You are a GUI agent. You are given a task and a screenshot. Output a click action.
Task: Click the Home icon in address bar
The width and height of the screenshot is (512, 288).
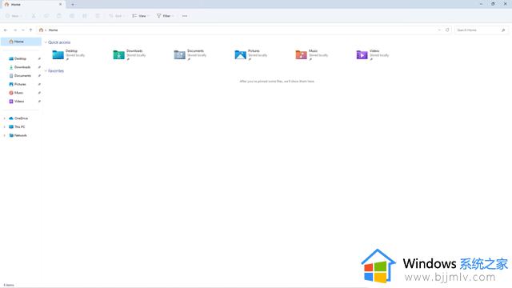click(x=41, y=30)
